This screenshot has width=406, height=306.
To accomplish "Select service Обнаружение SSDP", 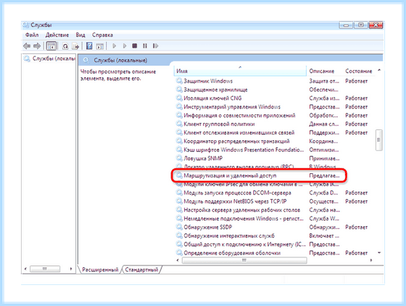I will [208, 227].
